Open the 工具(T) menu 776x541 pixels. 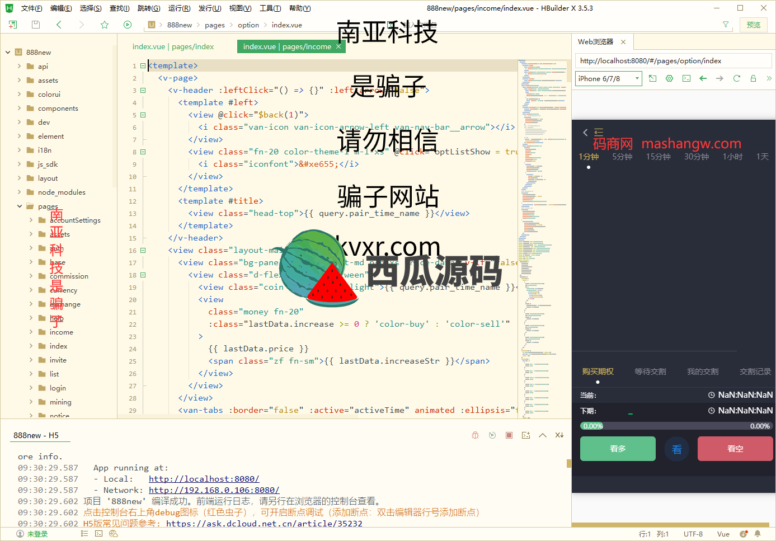tap(270, 8)
